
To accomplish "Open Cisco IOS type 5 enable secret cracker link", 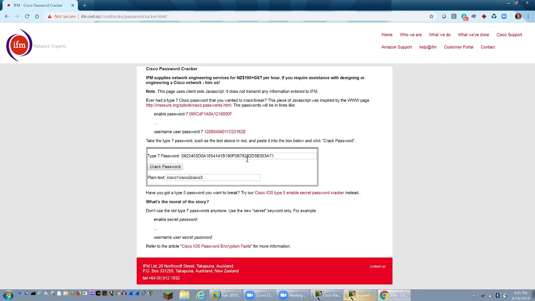I will click(x=299, y=193).
